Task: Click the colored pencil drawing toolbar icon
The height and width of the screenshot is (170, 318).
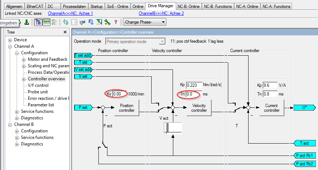Action: coord(99,22)
